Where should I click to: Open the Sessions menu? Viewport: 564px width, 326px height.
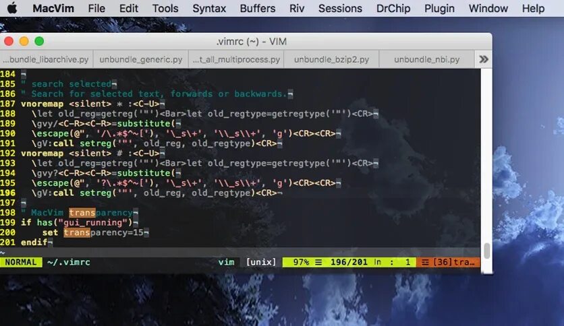[x=340, y=8]
